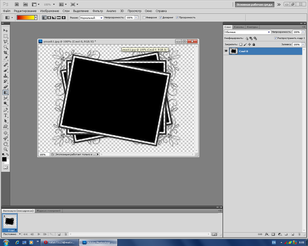This screenshot has width=308, height=246.
Task: Select the History Brush tool
Action: click(x=5, y=81)
